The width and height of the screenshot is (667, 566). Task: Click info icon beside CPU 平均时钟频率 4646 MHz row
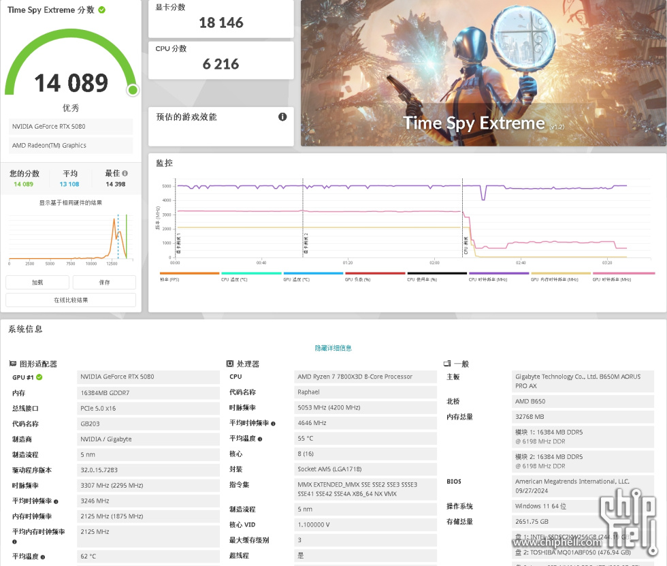click(x=273, y=424)
